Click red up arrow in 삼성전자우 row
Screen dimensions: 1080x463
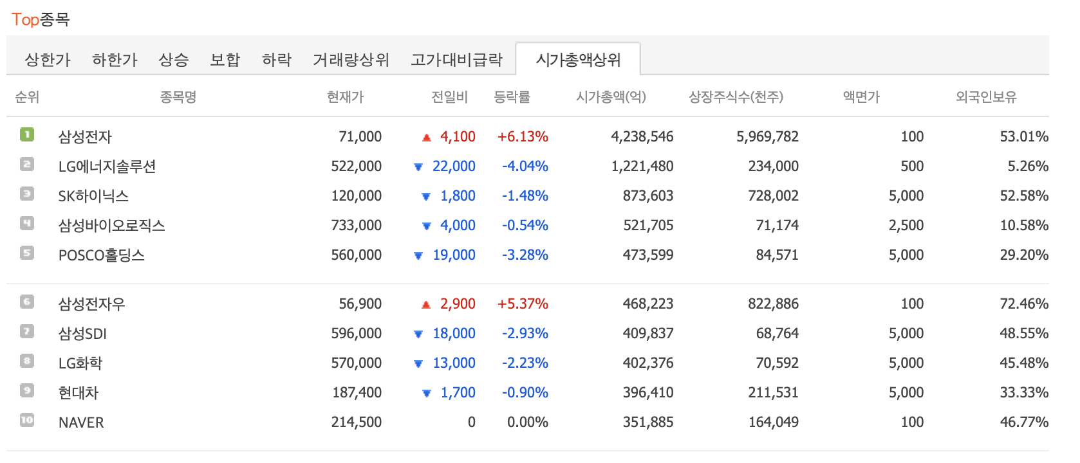coord(426,304)
